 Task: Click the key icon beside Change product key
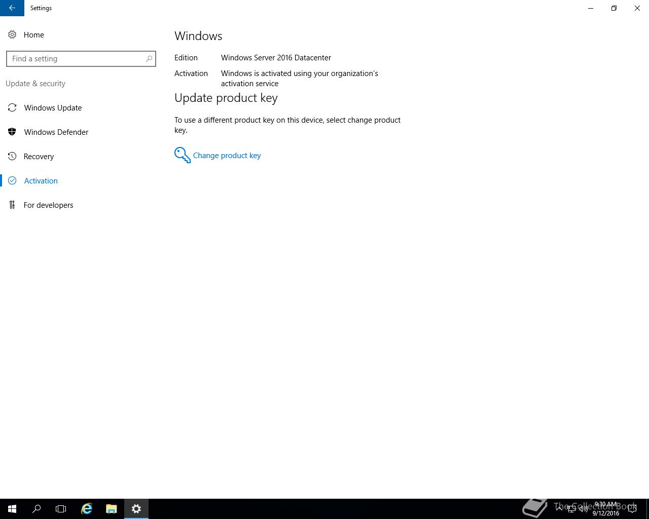183,155
